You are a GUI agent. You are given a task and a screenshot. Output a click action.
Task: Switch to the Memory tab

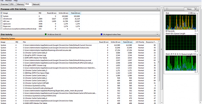[x=20, y=4]
